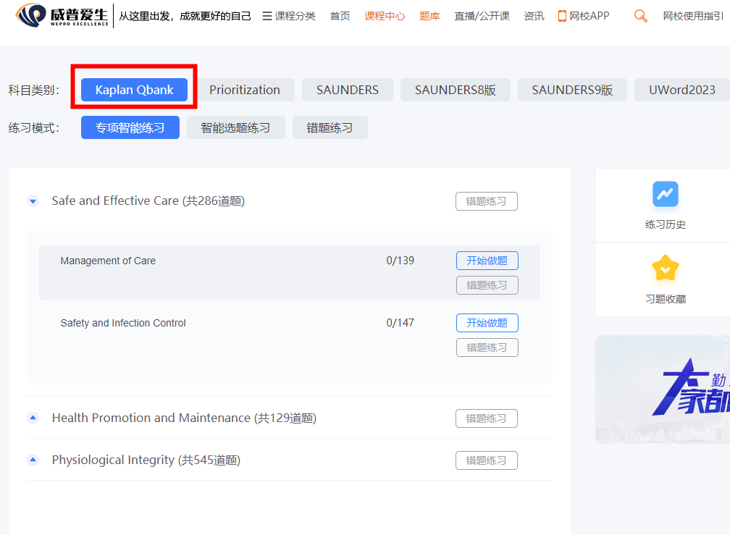Select the Kaplan Qbank subject tab
Viewport: 730px width, 535px height.
pos(134,90)
